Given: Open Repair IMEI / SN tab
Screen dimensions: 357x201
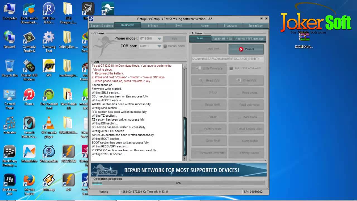Looking at the screenshot, I should click(x=222, y=39).
